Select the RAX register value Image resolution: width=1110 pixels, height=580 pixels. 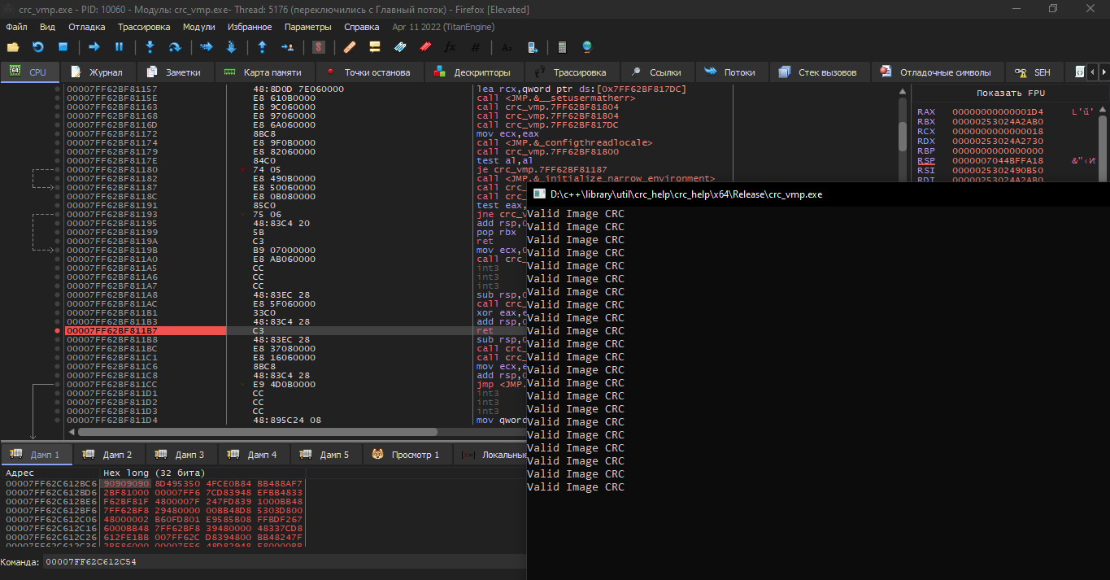click(x=998, y=112)
